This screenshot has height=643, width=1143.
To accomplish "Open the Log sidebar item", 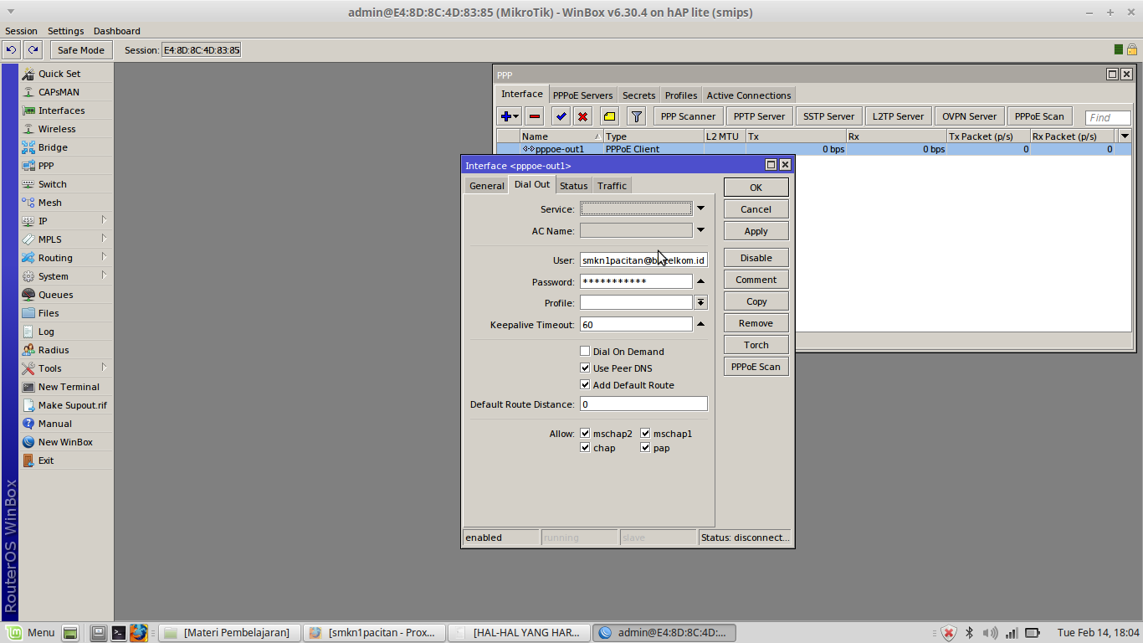I will 46,332.
